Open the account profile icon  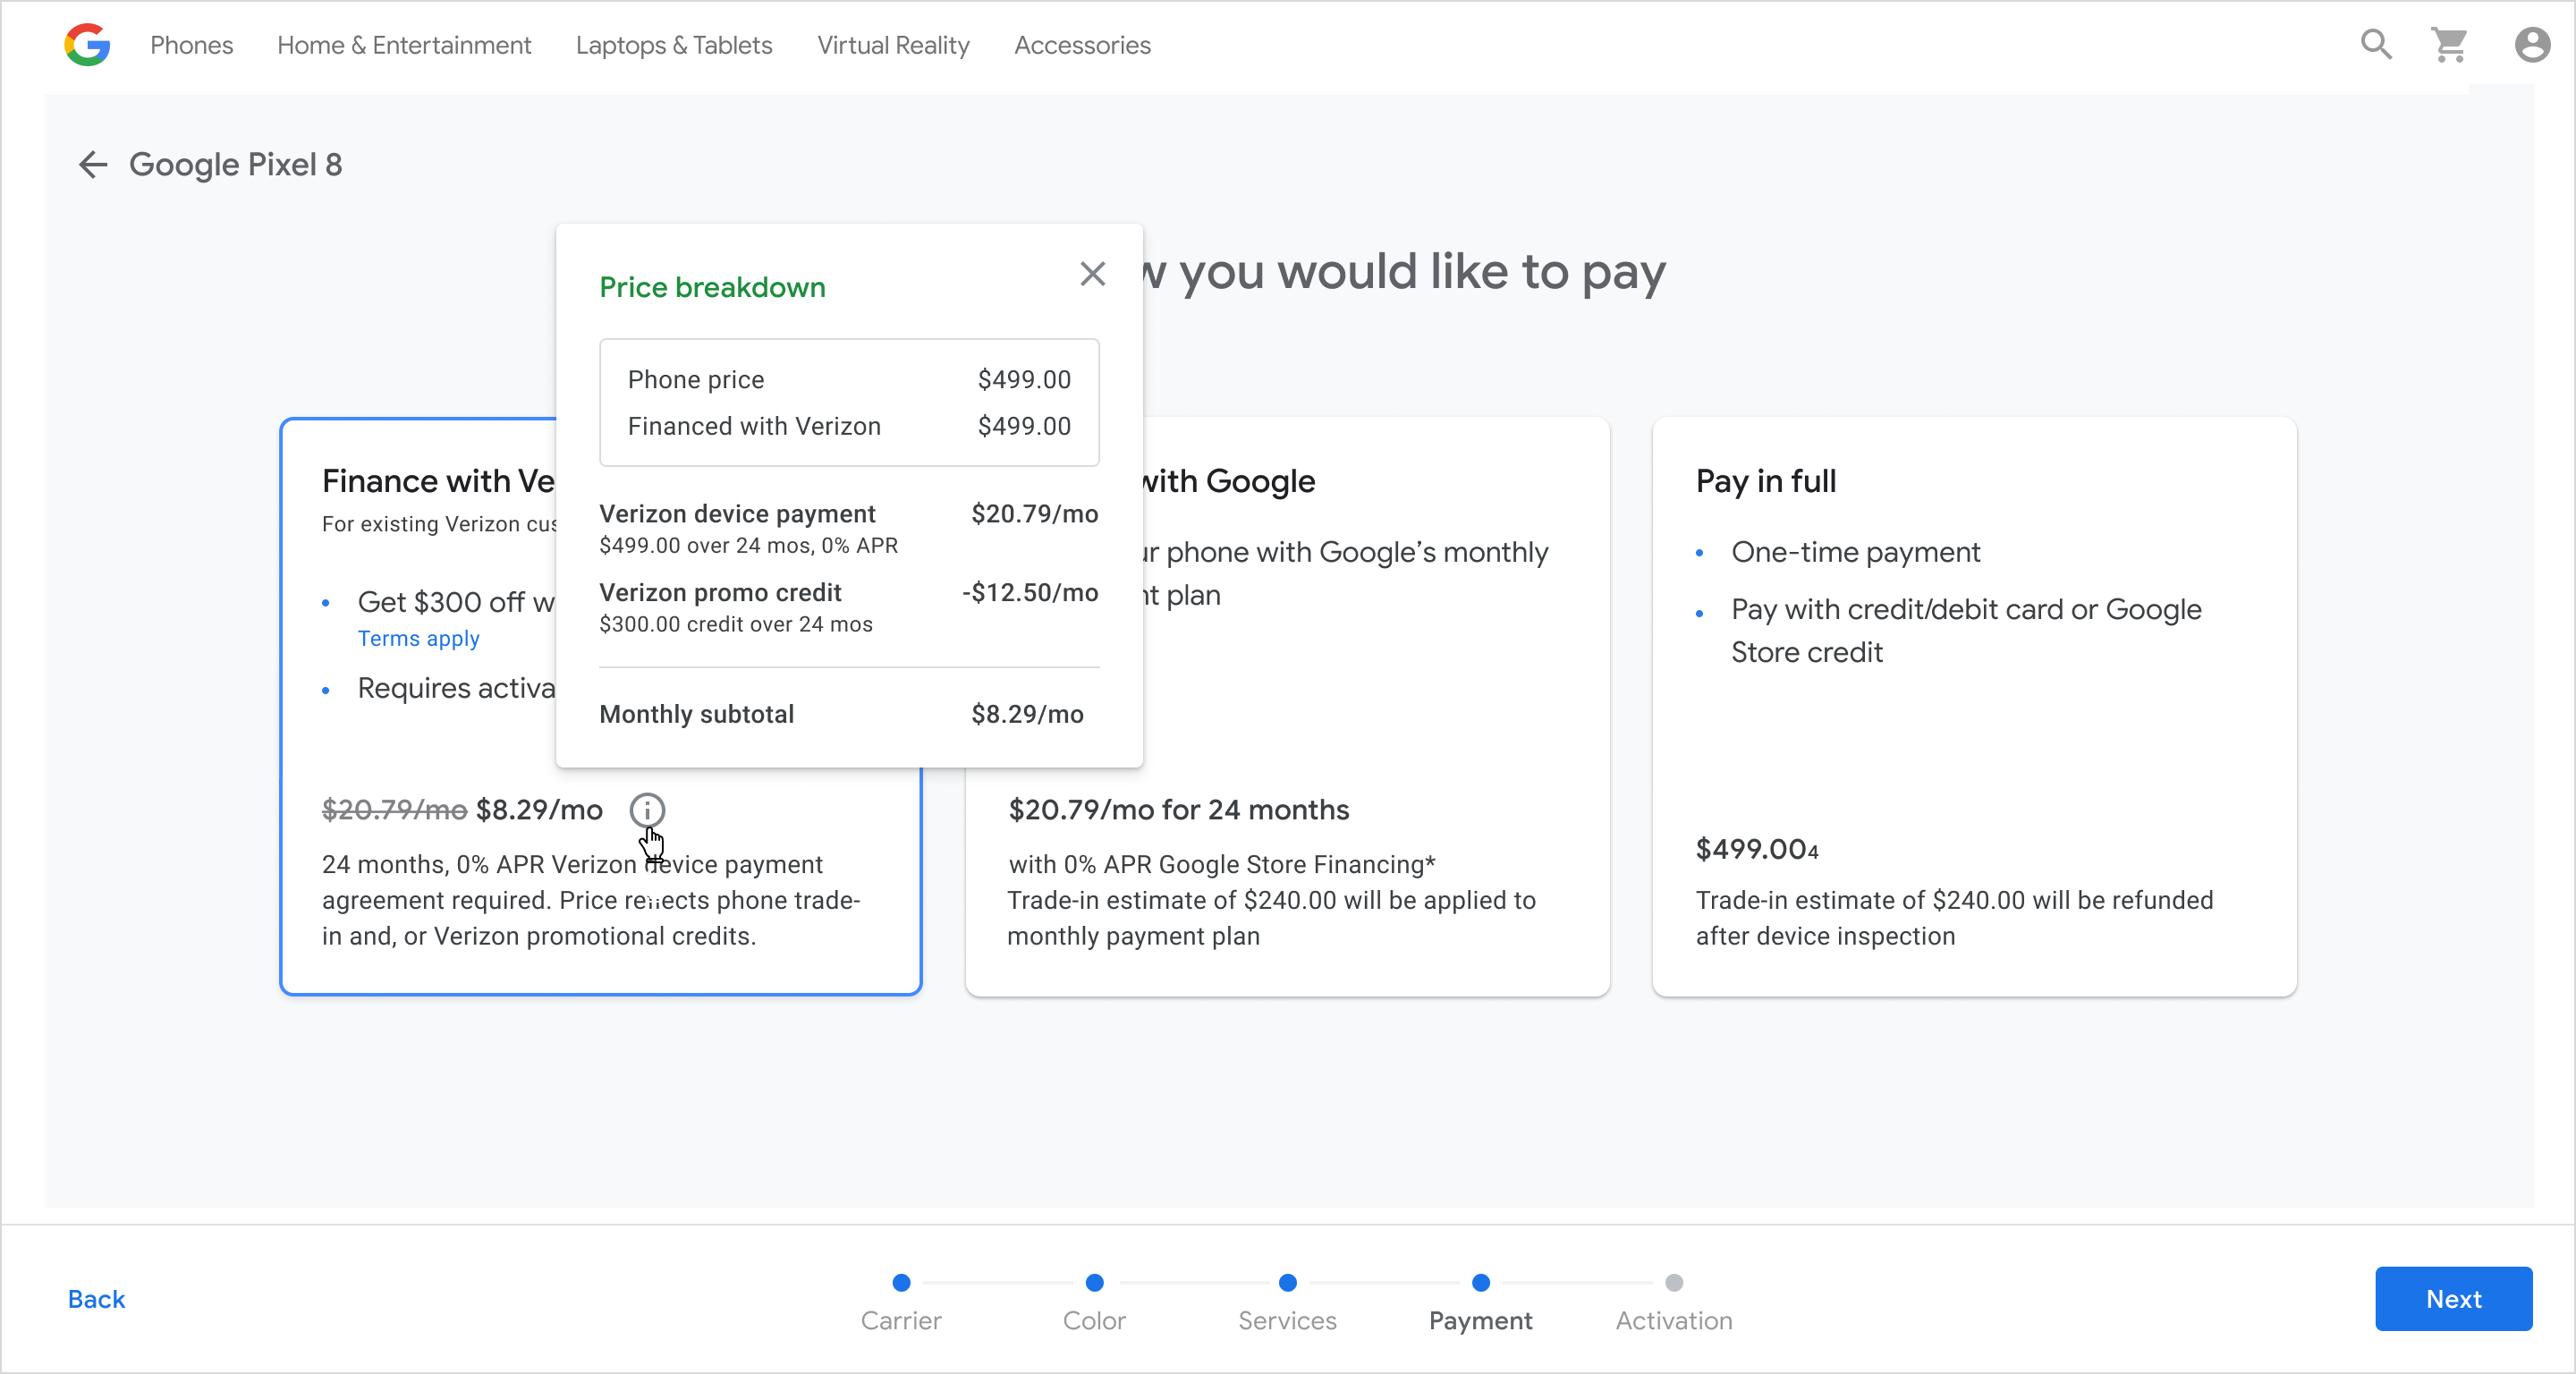(x=2532, y=45)
